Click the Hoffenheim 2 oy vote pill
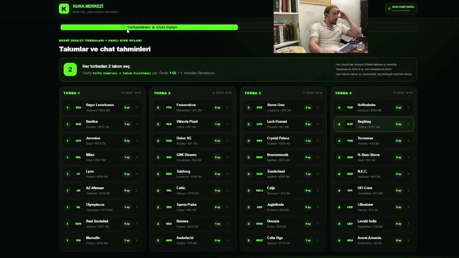This screenshot has width=459, height=258. 398,107
